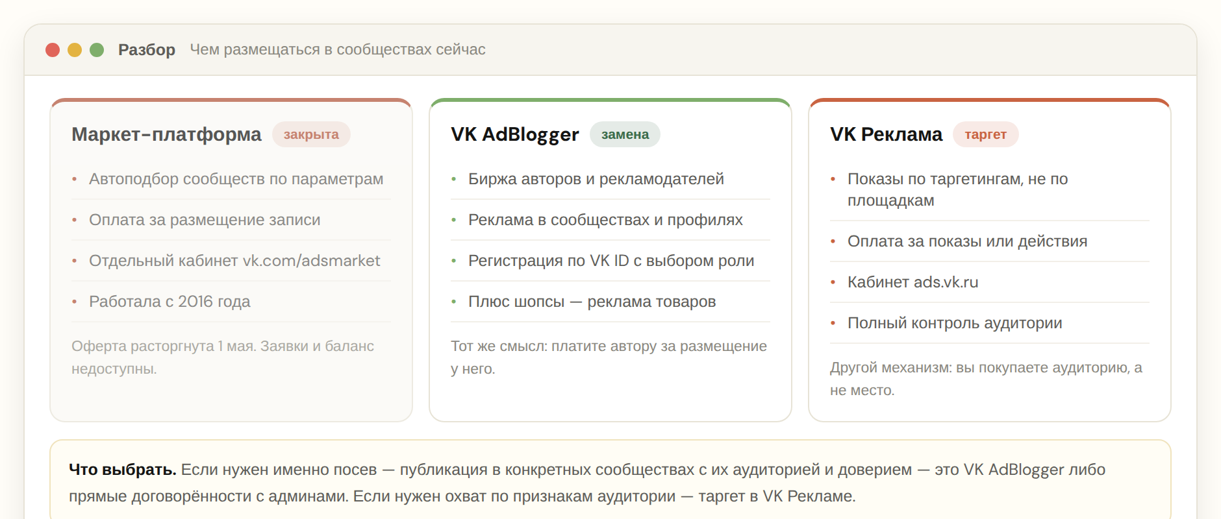
Task: Select 'Полный контроль аудитории' item
Action: pyautogui.click(x=990, y=323)
